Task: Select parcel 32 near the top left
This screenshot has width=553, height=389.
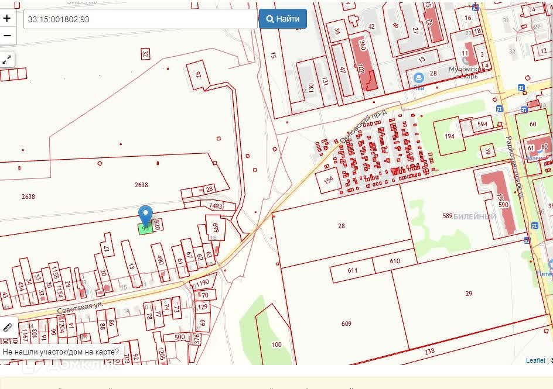Action: click(145, 54)
